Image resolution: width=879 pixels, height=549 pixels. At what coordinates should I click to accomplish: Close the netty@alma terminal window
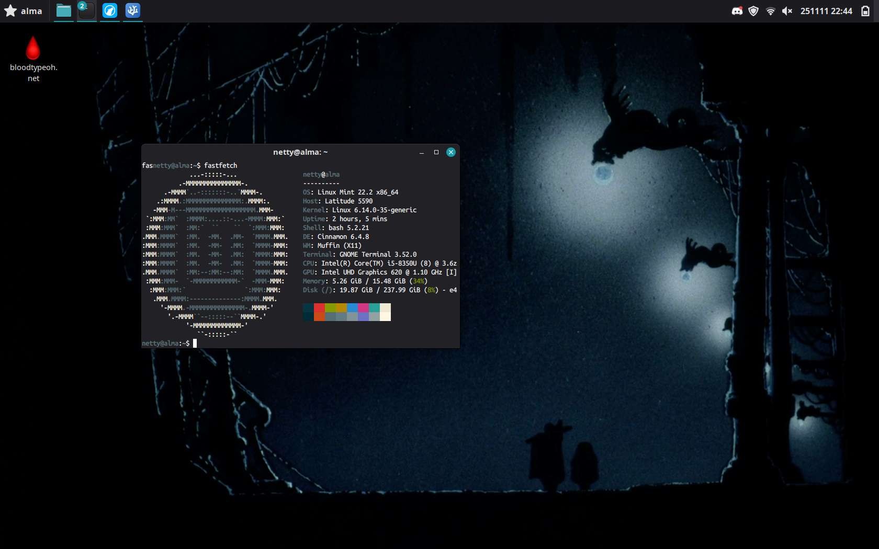[x=451, y=152]
